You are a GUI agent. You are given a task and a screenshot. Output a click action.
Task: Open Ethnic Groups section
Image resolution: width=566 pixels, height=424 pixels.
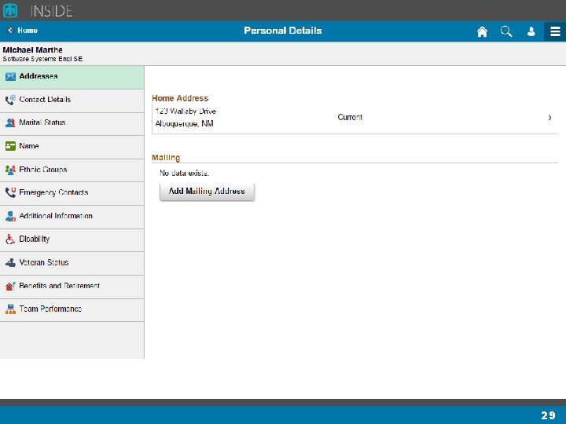click(x=72, y=170)
